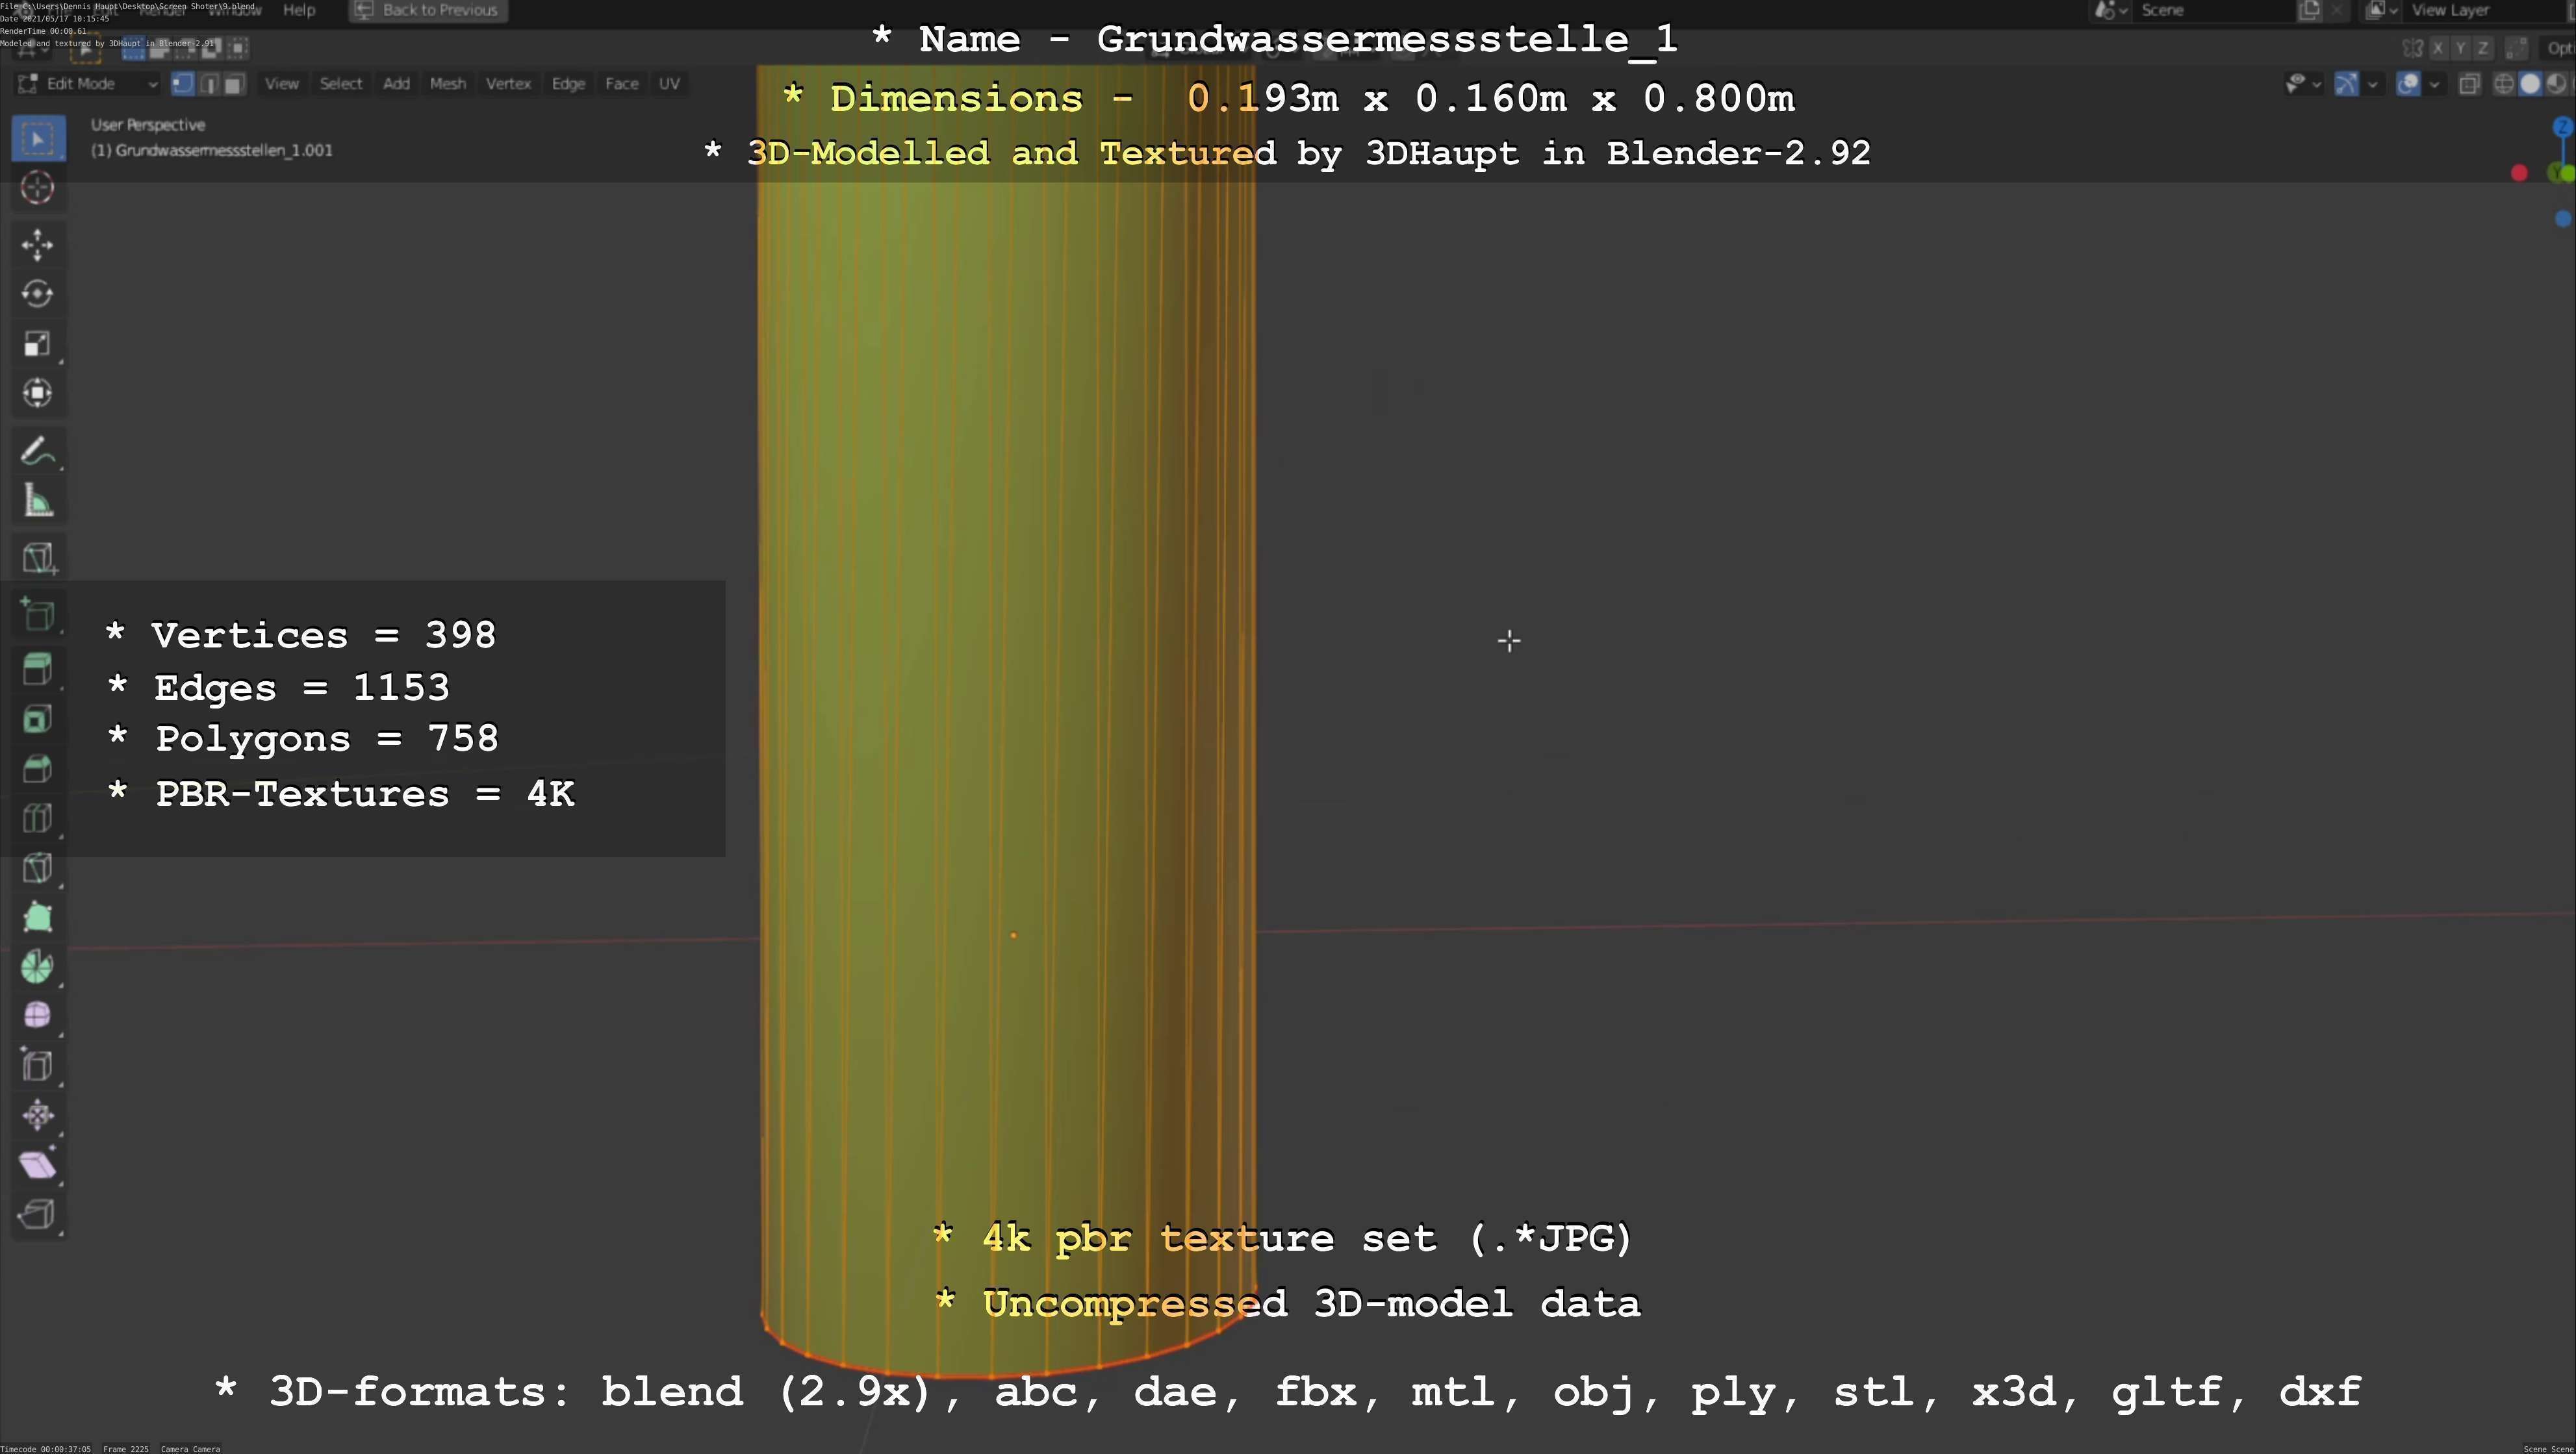Enable X axis mirror editing
2576x1454 pixels.
click(x=2438, y=48)
